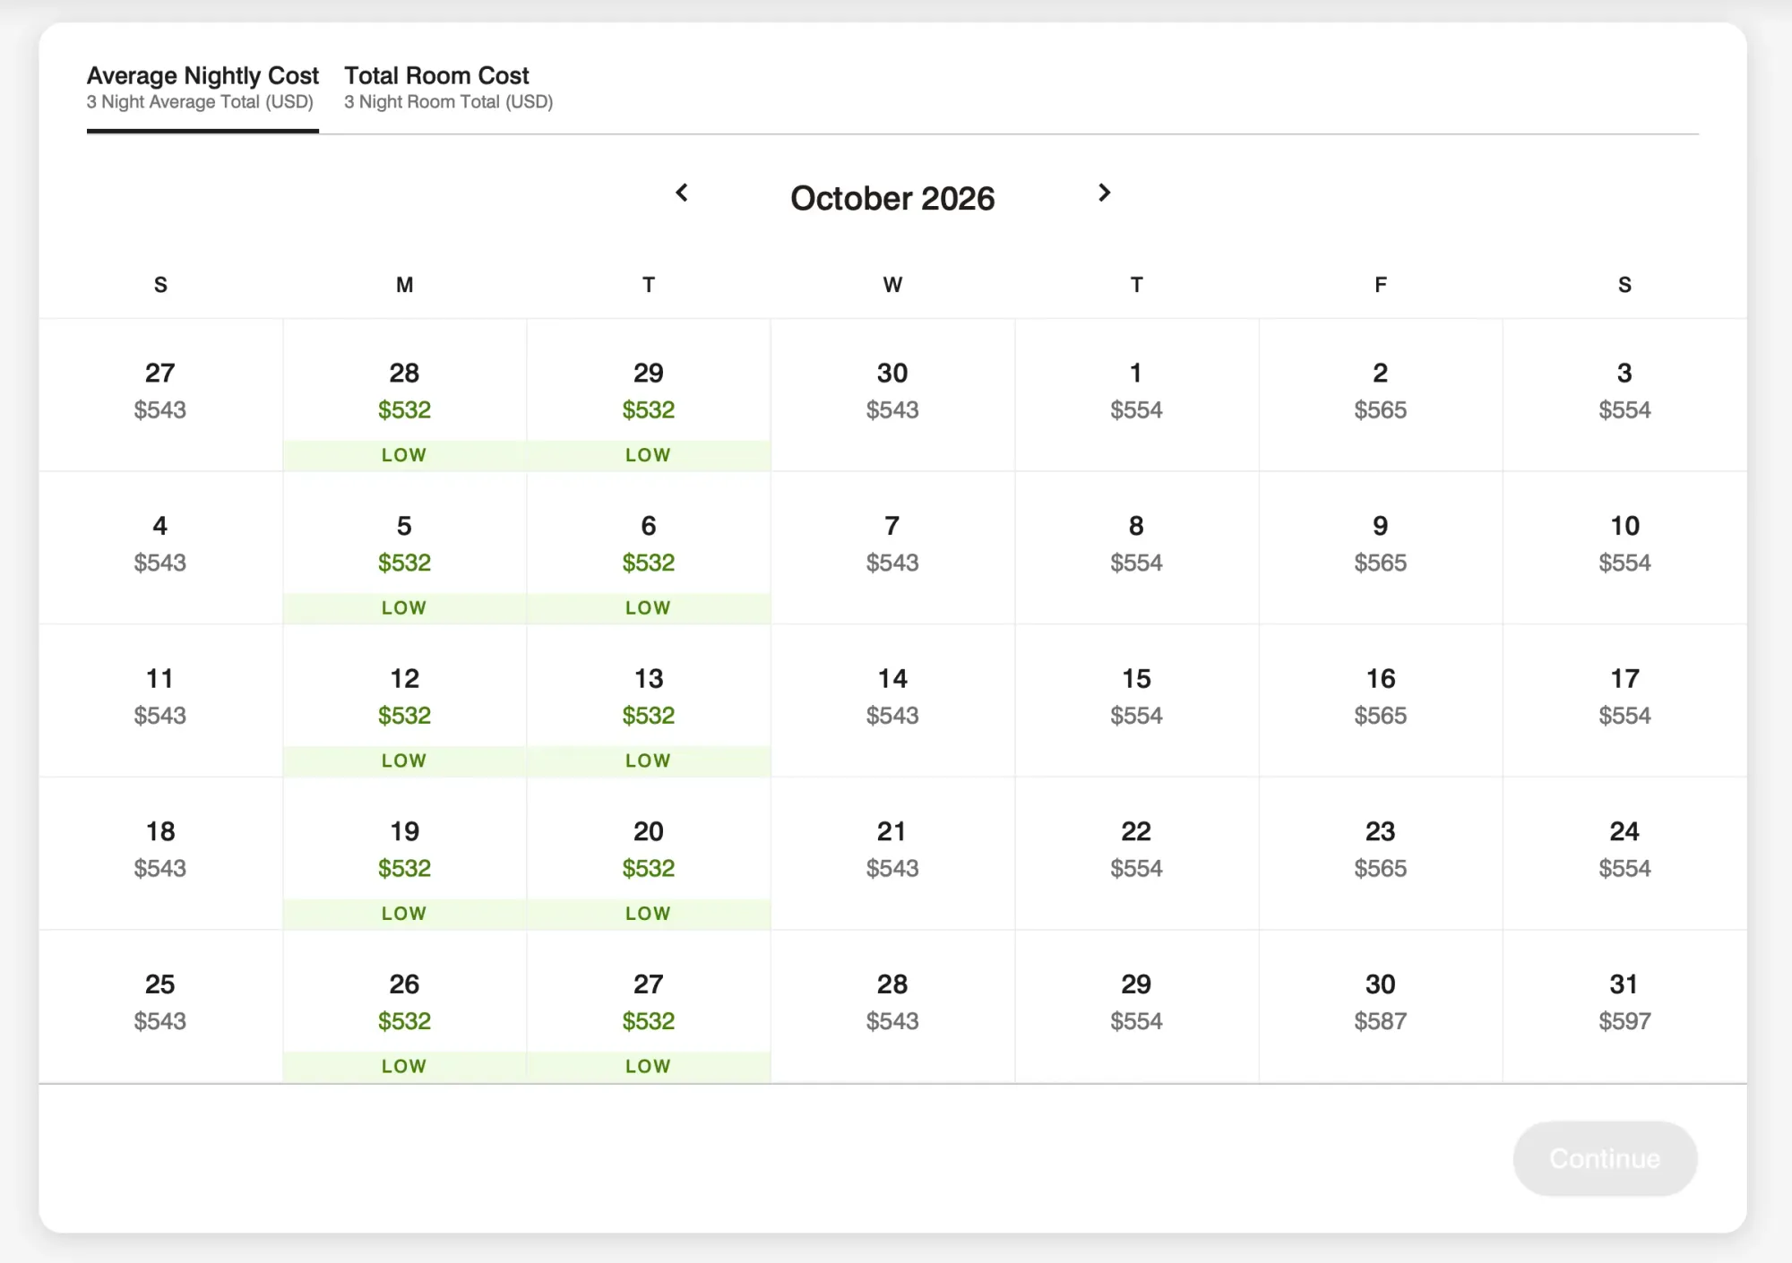Select Average Nightly Cost tab
The image size is (1792, 1263).
point(202,88)
